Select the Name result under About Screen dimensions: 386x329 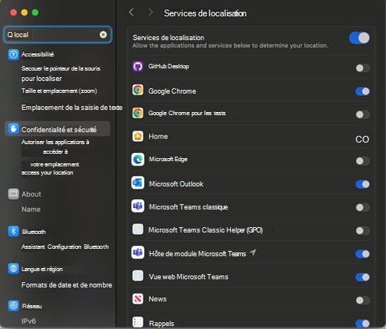[31, 209]
